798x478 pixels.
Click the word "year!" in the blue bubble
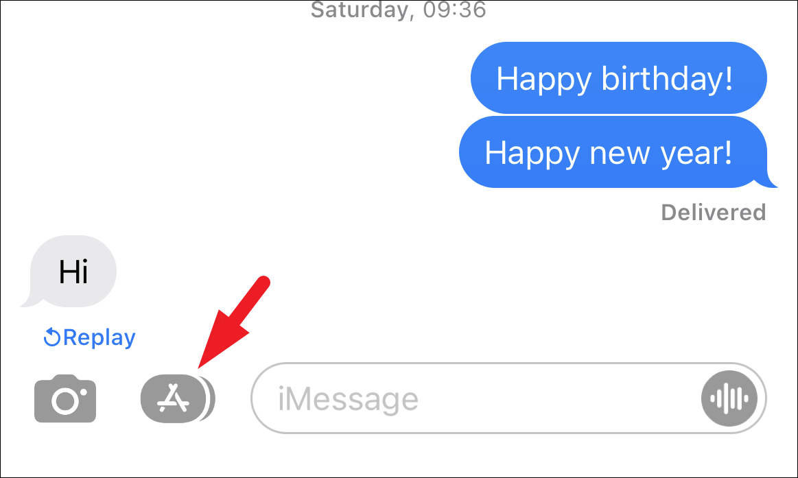coord(696,153)
